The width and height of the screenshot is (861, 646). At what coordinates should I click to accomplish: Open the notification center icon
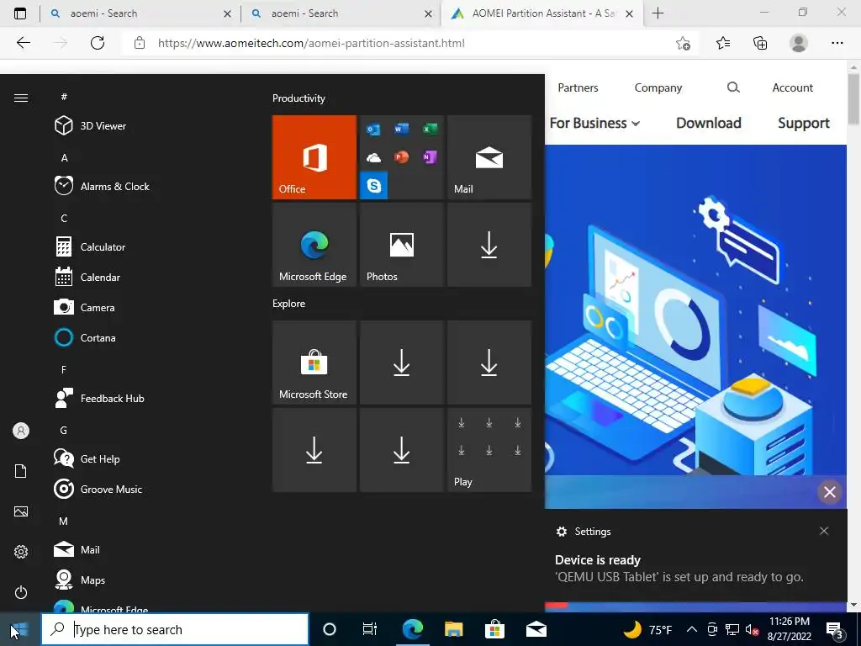(x=835, y=630)
